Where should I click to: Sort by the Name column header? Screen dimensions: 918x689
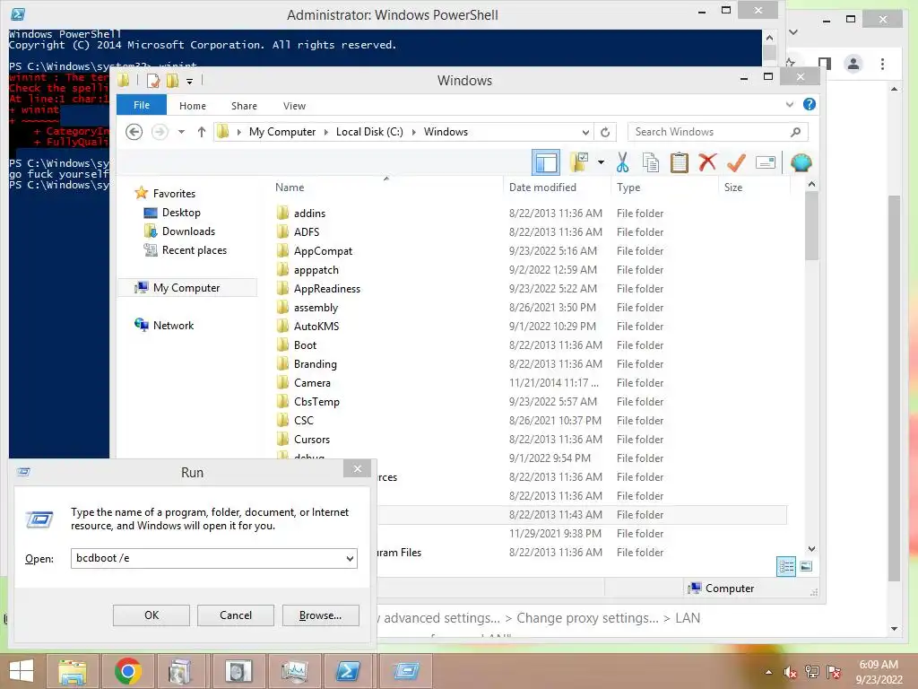point(386,188)
